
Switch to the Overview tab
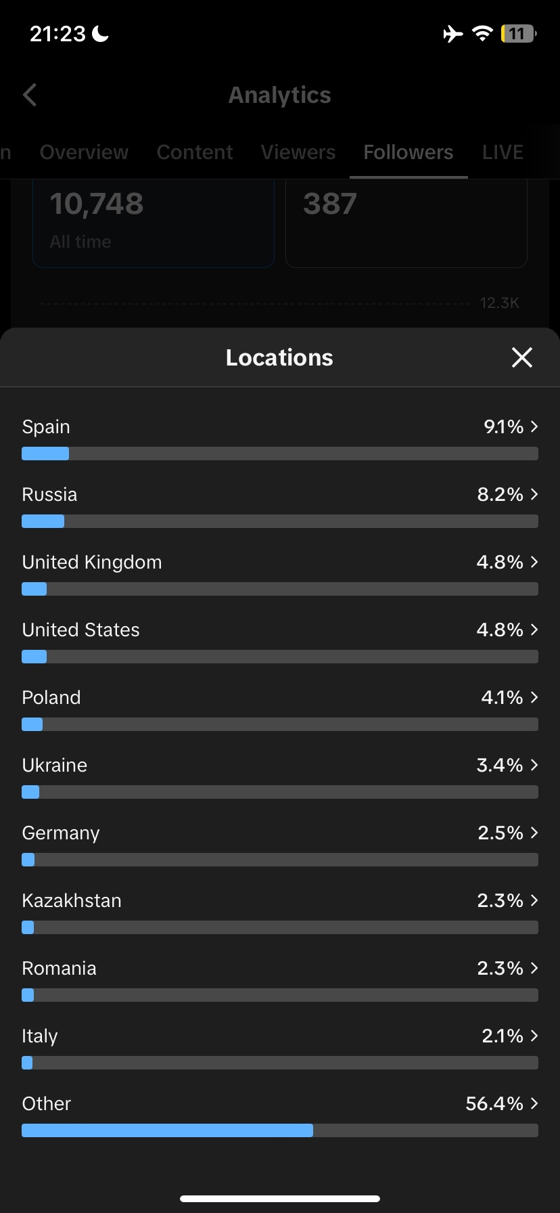point(84,152)
